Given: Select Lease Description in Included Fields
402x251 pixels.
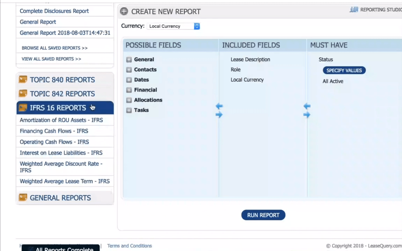Looking at the screenshot, I should tap(250, 59).
